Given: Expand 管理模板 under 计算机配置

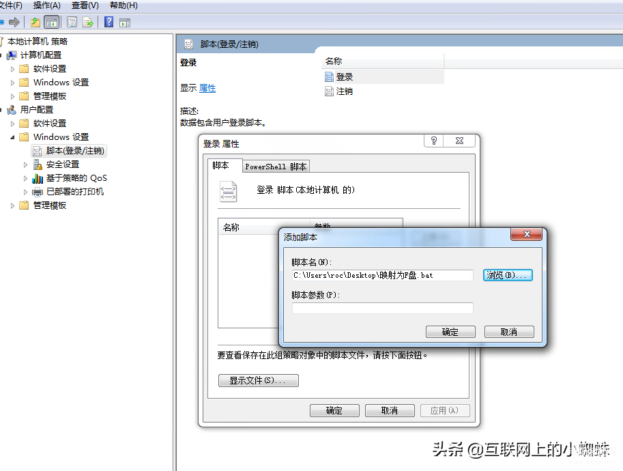Looking at the screenshot, I should click(x=12, y=96).
